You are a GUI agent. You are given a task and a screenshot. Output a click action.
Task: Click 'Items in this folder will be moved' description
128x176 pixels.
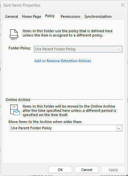pos(70,111)
